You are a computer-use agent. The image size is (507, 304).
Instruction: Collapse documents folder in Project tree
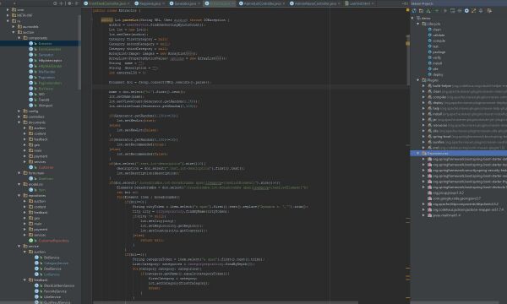click(x=19, y=122)
